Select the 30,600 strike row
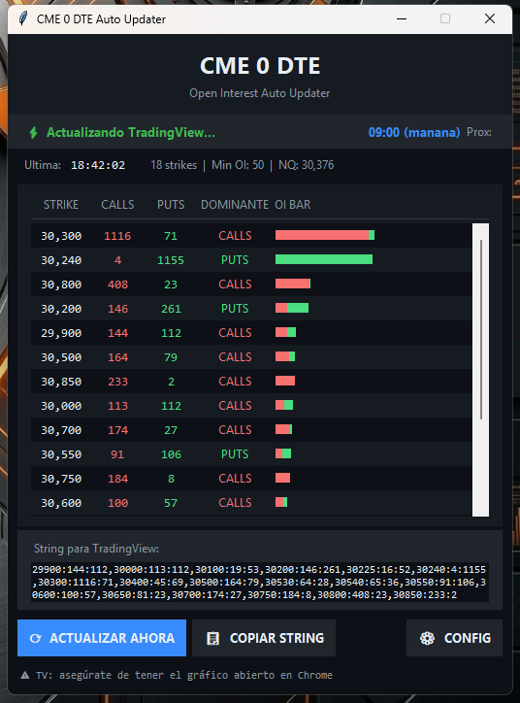 coord(251,503)
